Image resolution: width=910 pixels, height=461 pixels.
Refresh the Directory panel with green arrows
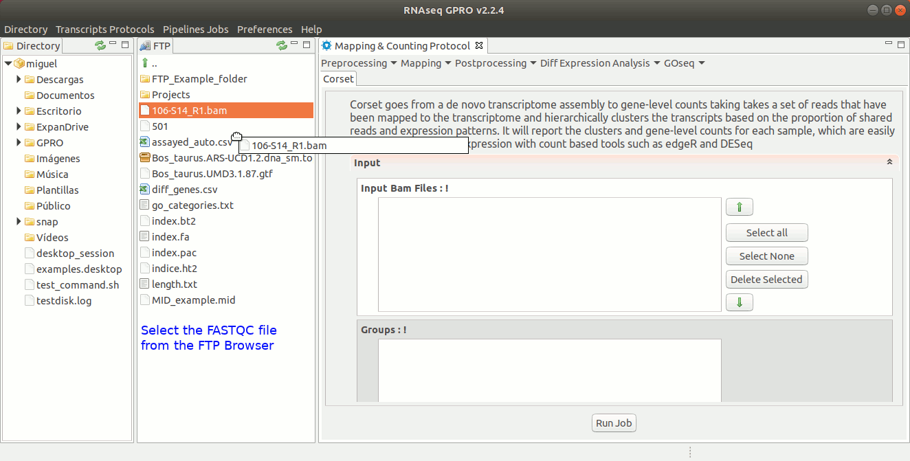[100, 45]
